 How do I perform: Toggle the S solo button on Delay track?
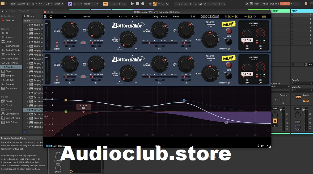pyautogui.click(x=275, y=126)
